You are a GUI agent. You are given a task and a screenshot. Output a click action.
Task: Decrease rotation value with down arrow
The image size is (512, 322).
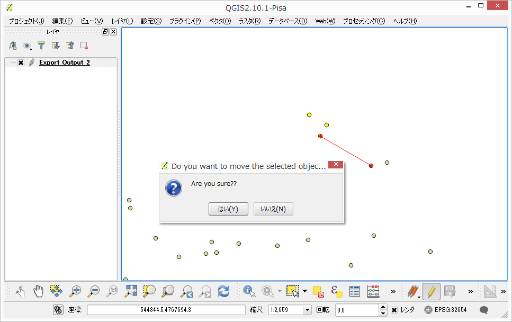coord(383,313)
